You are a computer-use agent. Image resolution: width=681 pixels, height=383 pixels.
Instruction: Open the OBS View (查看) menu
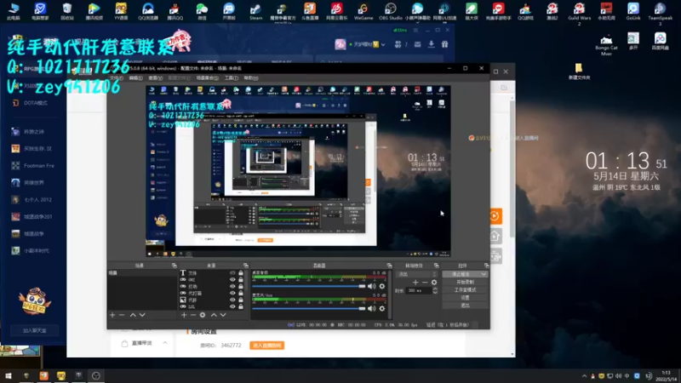pos(156,78)
